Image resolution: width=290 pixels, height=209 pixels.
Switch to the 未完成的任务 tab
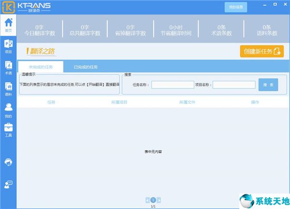tap(40, 67)
